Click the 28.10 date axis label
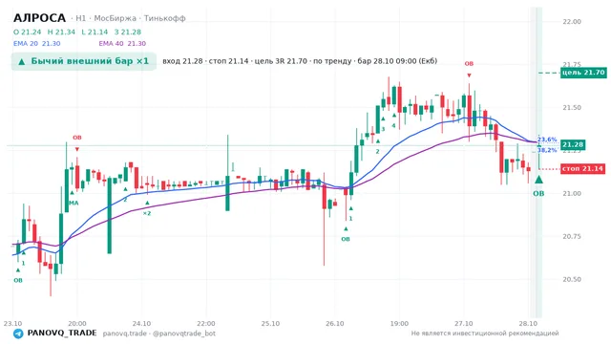The height and width of the screenshot is (344, 611). [x=528, y=324]
